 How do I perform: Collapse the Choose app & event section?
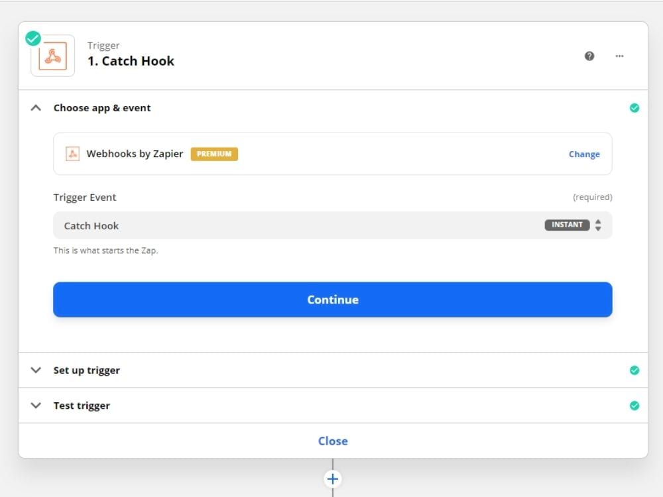pos(36,108)
